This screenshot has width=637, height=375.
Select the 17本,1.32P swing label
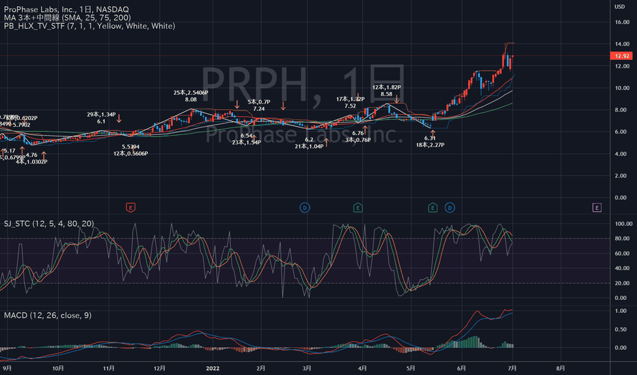coord(350,99)
